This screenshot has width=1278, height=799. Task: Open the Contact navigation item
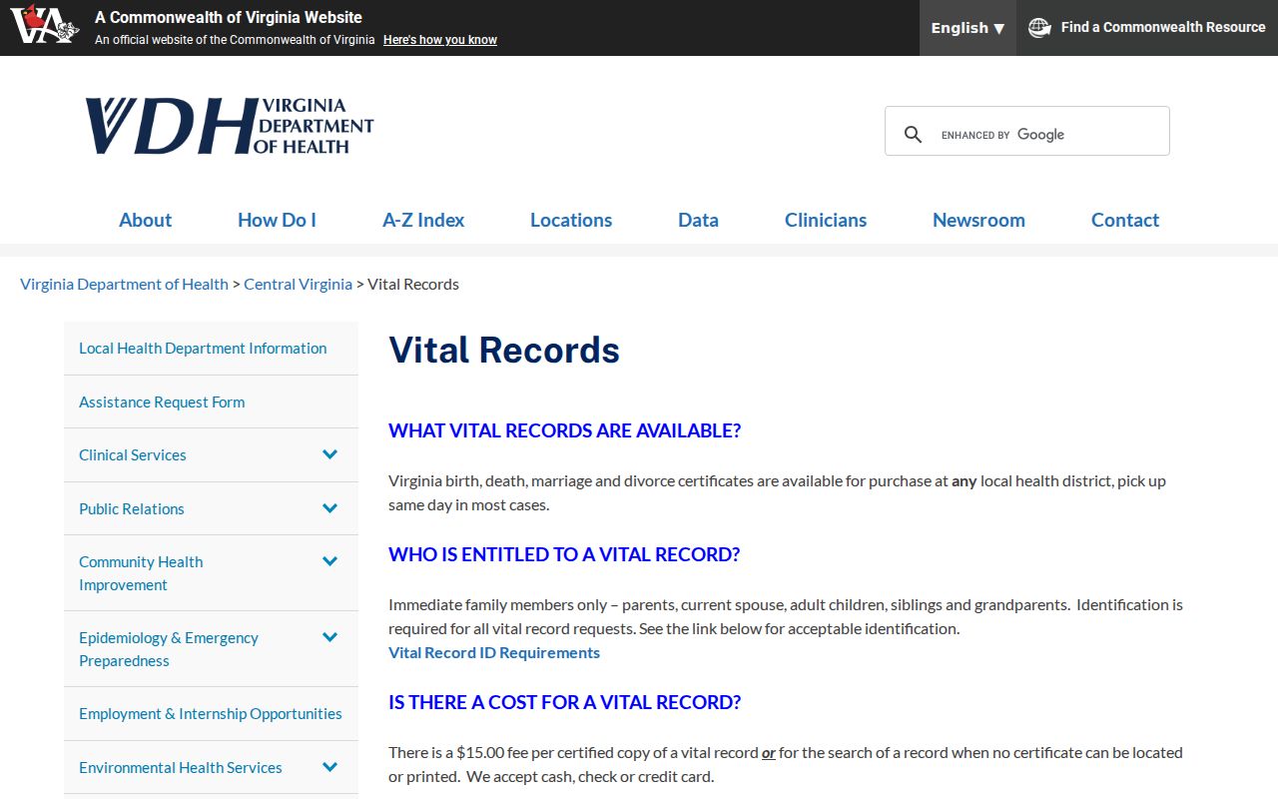(x=1125, y=220)
